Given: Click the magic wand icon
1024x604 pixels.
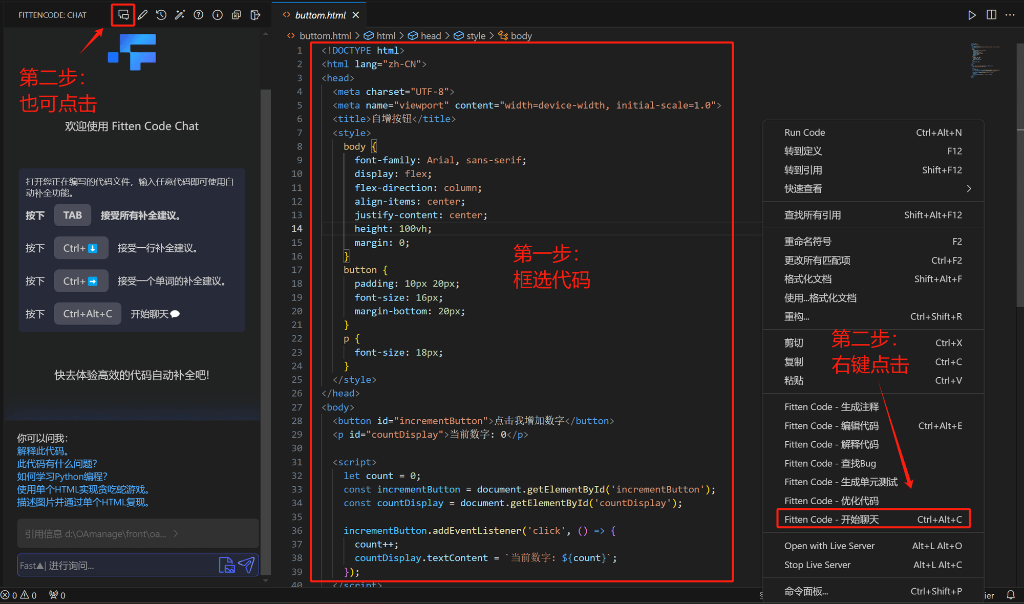Looking at the screenshot, I should coord(180,15).
